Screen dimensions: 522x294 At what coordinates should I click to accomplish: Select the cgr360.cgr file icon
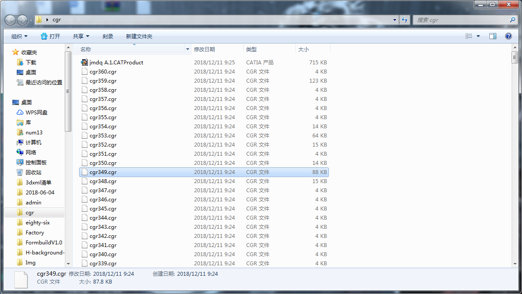click(x=84, y=71)
